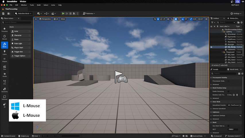Toggle grid snapping in viewport toolbar

pyautogui.click(x=176, y=19)
